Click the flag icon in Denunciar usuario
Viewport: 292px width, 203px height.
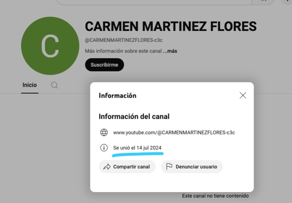pos(169,167)
